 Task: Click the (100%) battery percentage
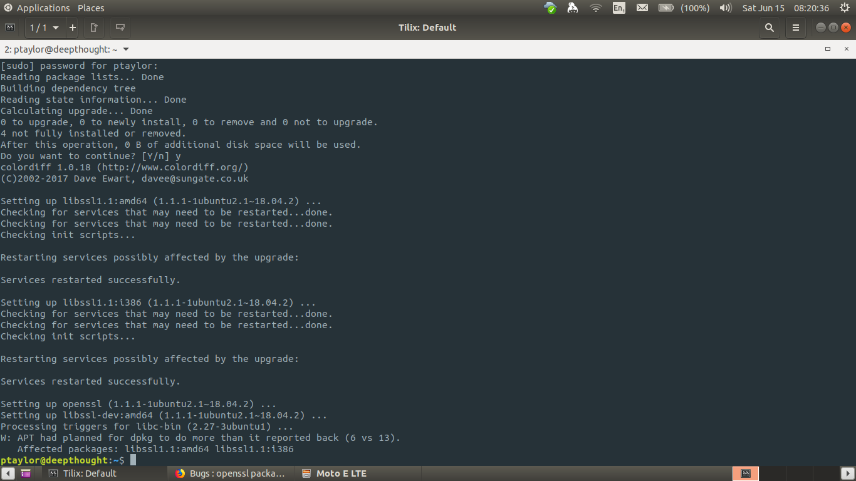click(694, 8)
